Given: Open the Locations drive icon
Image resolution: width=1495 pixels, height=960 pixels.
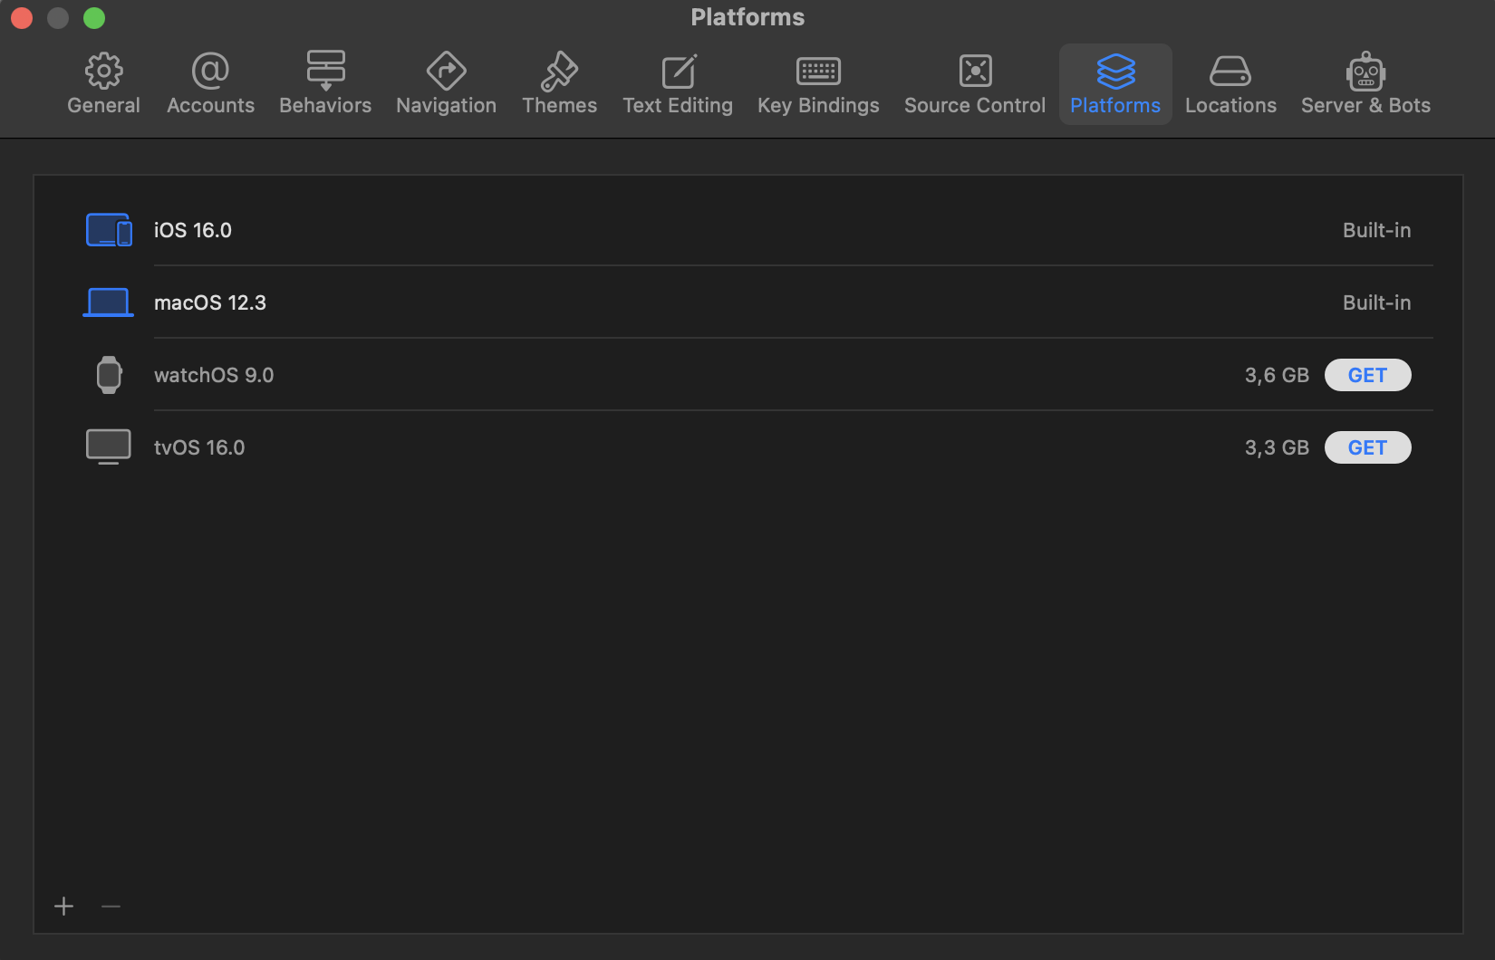Looking at the screenshot, I should (x=1230, y=71).
